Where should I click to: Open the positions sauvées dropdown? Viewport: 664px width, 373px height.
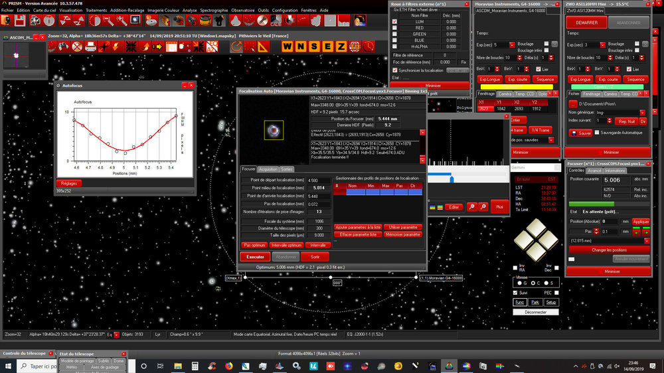click(551, 140)
